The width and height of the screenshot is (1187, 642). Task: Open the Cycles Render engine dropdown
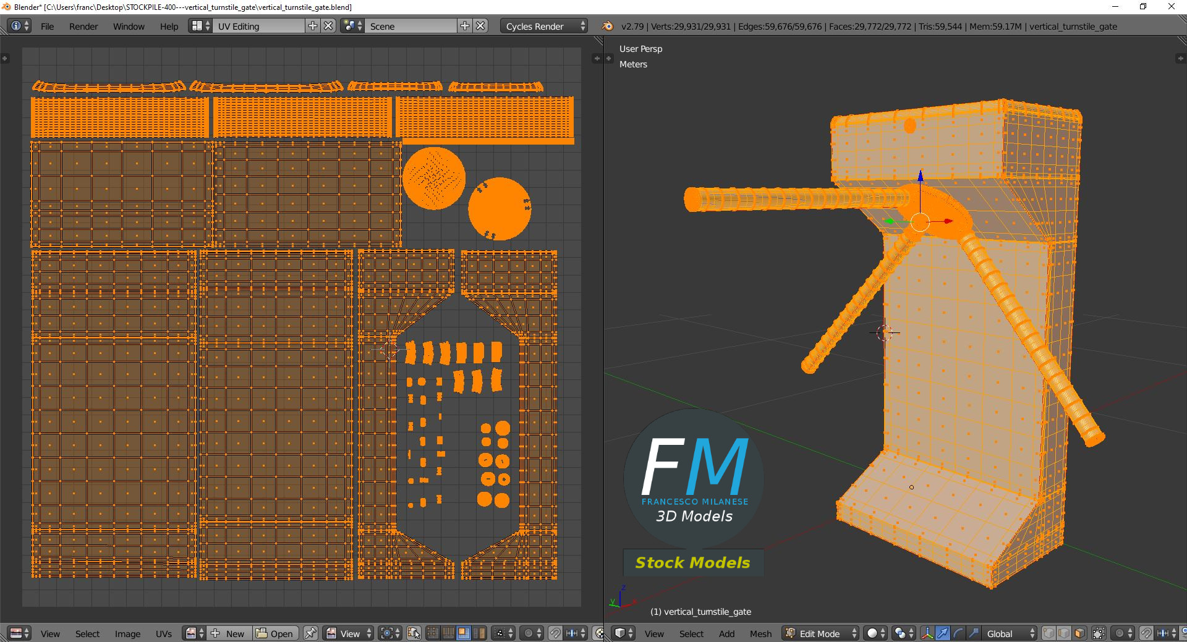click(544, 26)
